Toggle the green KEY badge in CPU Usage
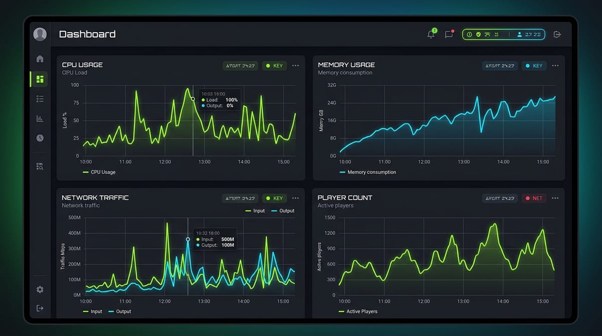Image resolution: width=602 pixels, height=336 pixels. click(x=274, y=66)
